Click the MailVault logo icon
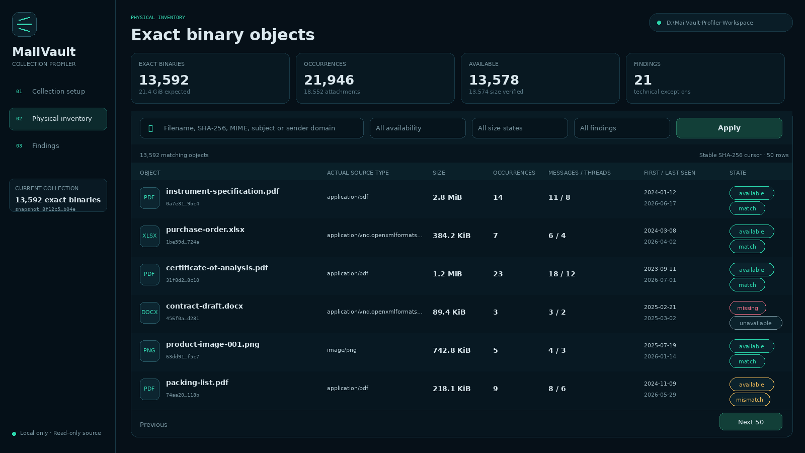This screenshot has width=805, height=453. pyautogui.click(x=24, y=24)
